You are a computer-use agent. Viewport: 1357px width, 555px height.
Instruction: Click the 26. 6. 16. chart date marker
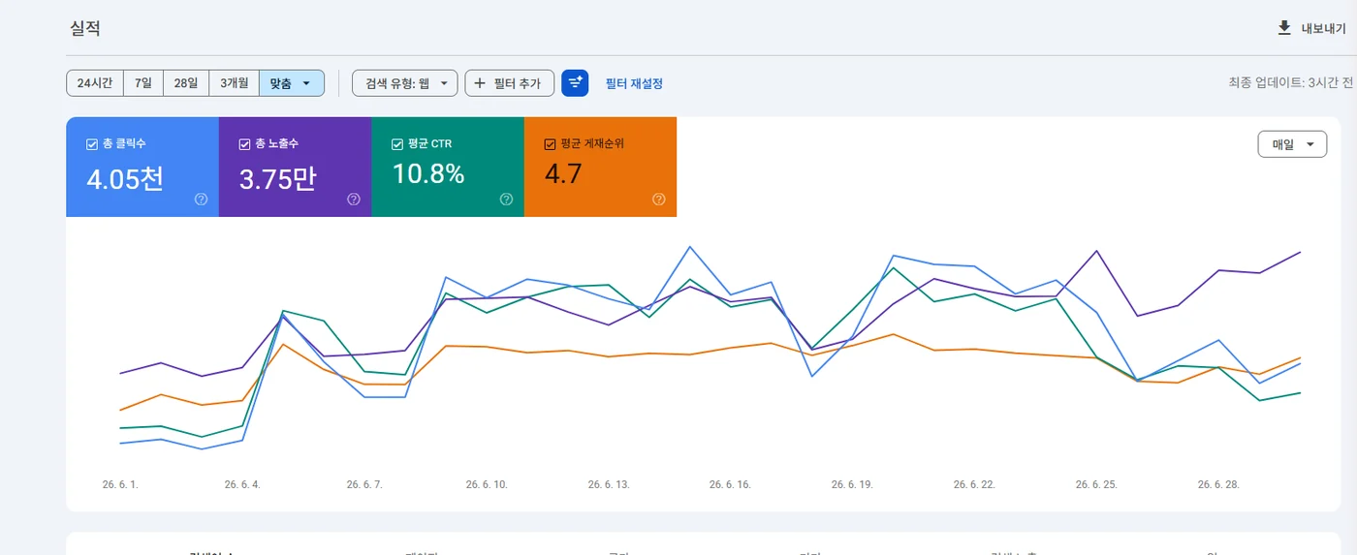tap(730, 484)
